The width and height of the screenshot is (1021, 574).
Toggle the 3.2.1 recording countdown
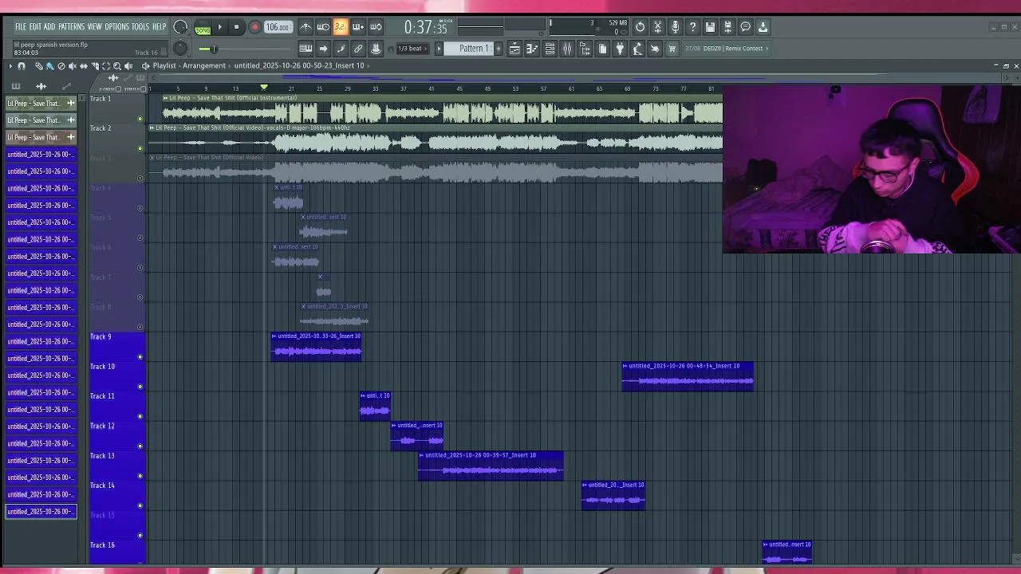[x=341, y=26]
